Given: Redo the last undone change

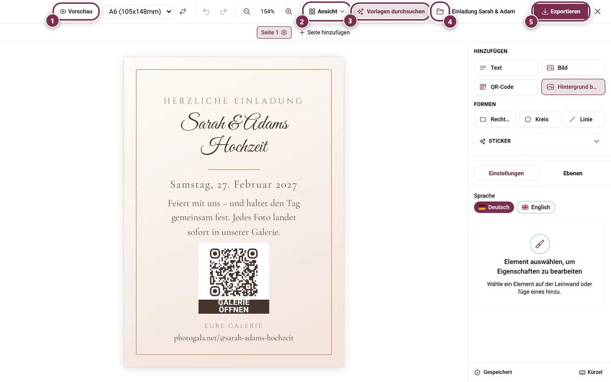Looking at the screenshot, I should (x=223, y=11).
